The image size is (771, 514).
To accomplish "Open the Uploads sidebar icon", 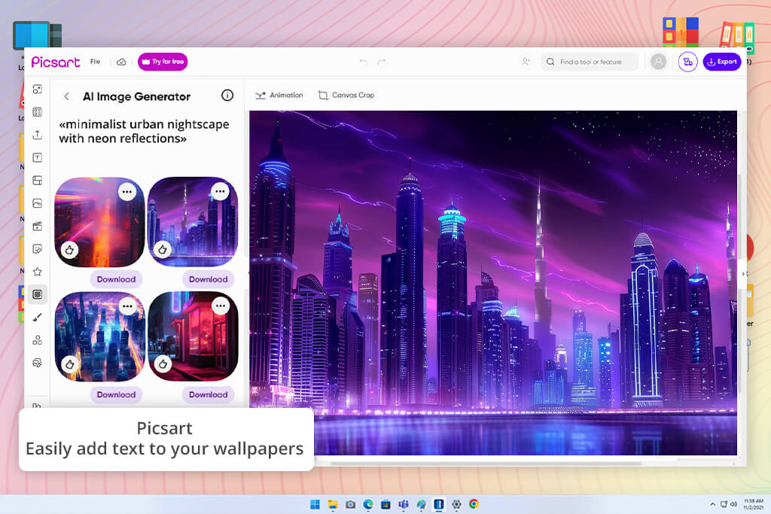I will click(38, 135).
